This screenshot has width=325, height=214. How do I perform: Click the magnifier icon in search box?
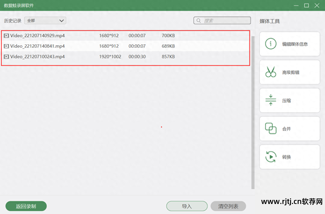point(199,21)
